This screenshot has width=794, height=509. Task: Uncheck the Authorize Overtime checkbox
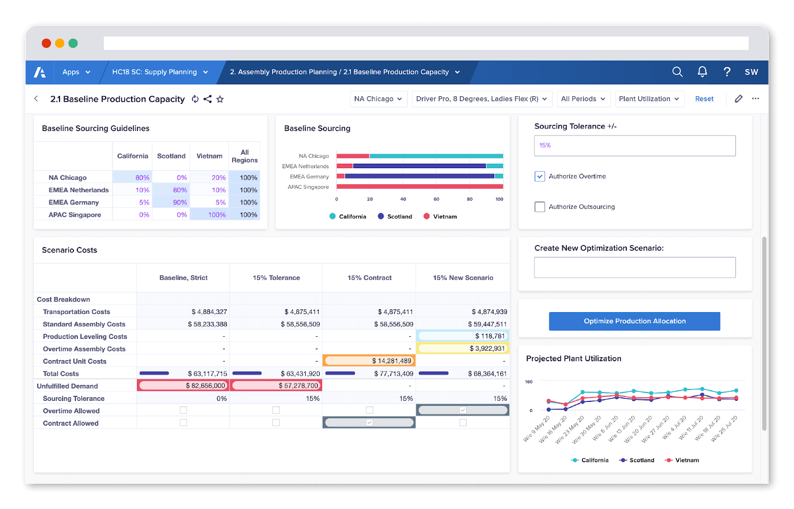(x=539, y=176)
